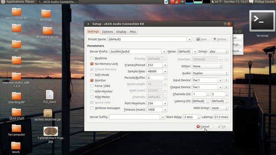This screenshot has width=276, height=155.
Task: Expand the Output Device hw:1 dropdown
Action: coord(220,87)
